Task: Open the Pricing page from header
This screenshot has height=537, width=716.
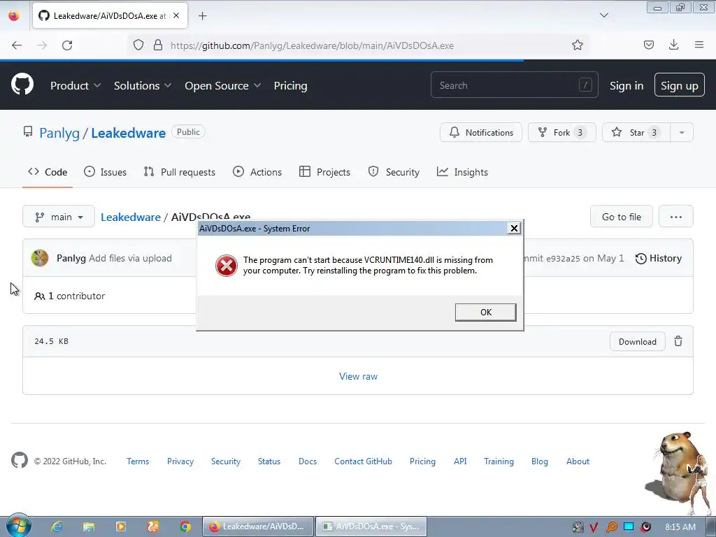Action: coord(290,85)
